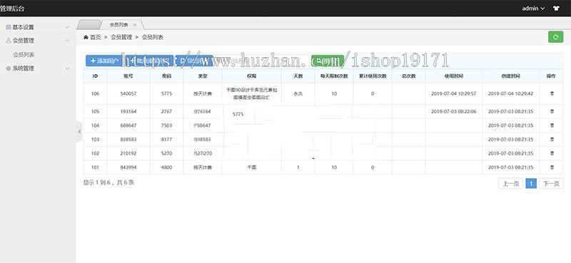The width and height of the screenshot is (571, 263).
Task: Open the admin user dropdown
Action: click(533, 8)
